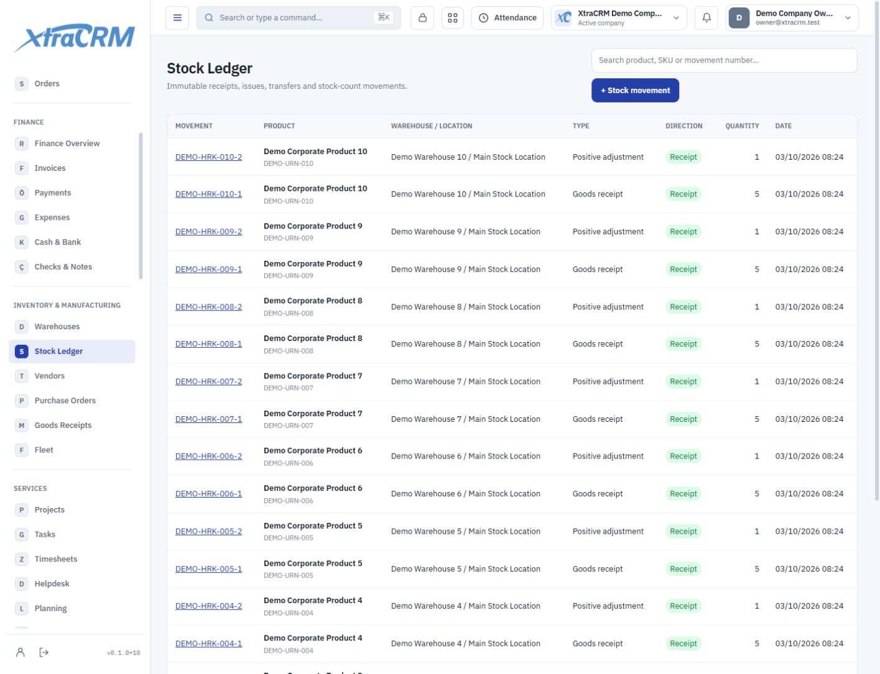880x674 pixels.
Task: Click the Planning L letter icon
Action: [x=22, y=609]
